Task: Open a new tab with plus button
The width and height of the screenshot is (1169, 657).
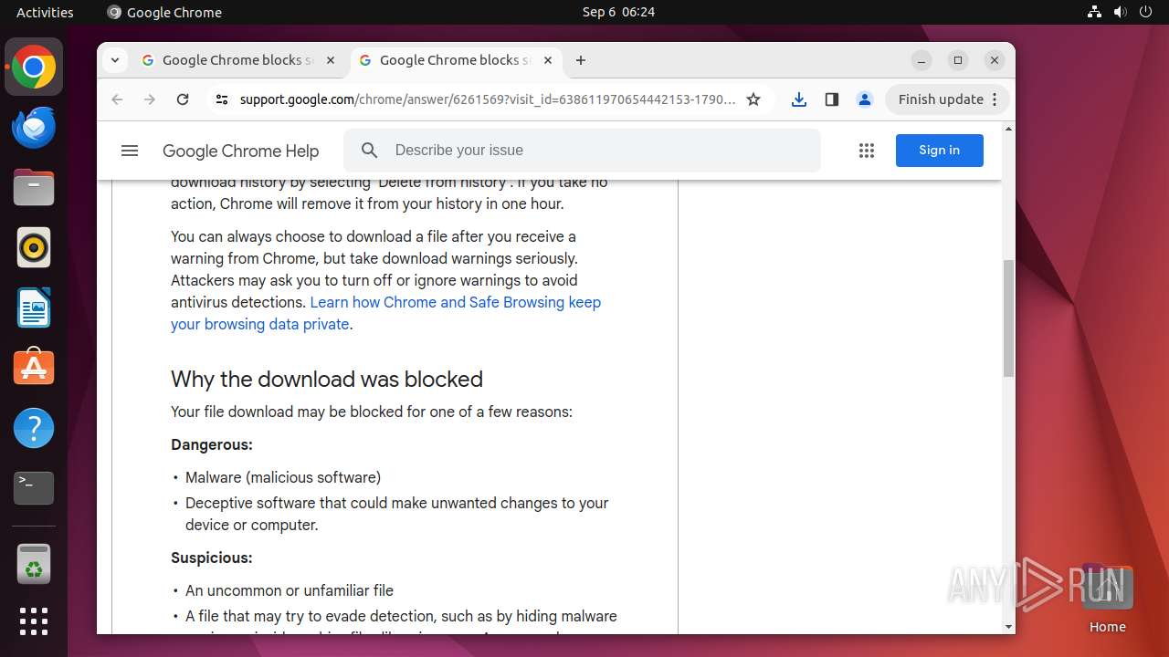Action: pyautogui.click(x=581, y=60)
